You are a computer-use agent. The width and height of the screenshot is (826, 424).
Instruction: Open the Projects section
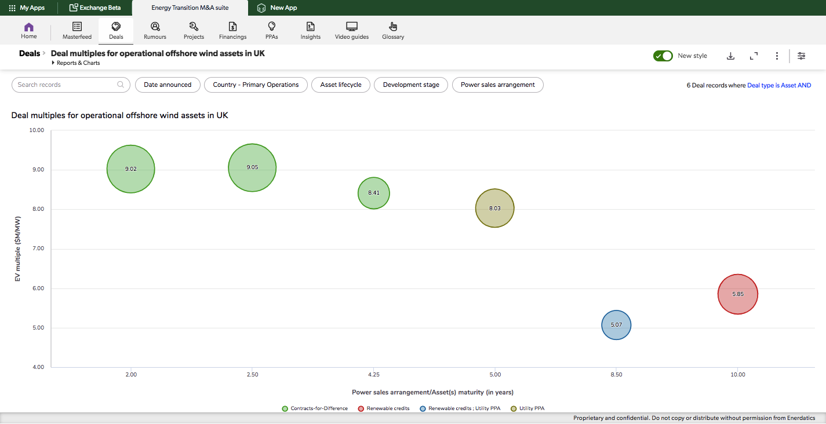click(x=194, y=31)
